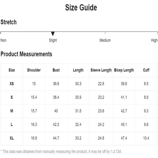
Task: Click the Bicep Length column header
Action: point(124,70)
